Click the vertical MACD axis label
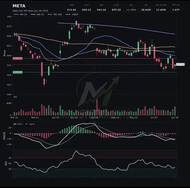 click(x=4, y=136)
